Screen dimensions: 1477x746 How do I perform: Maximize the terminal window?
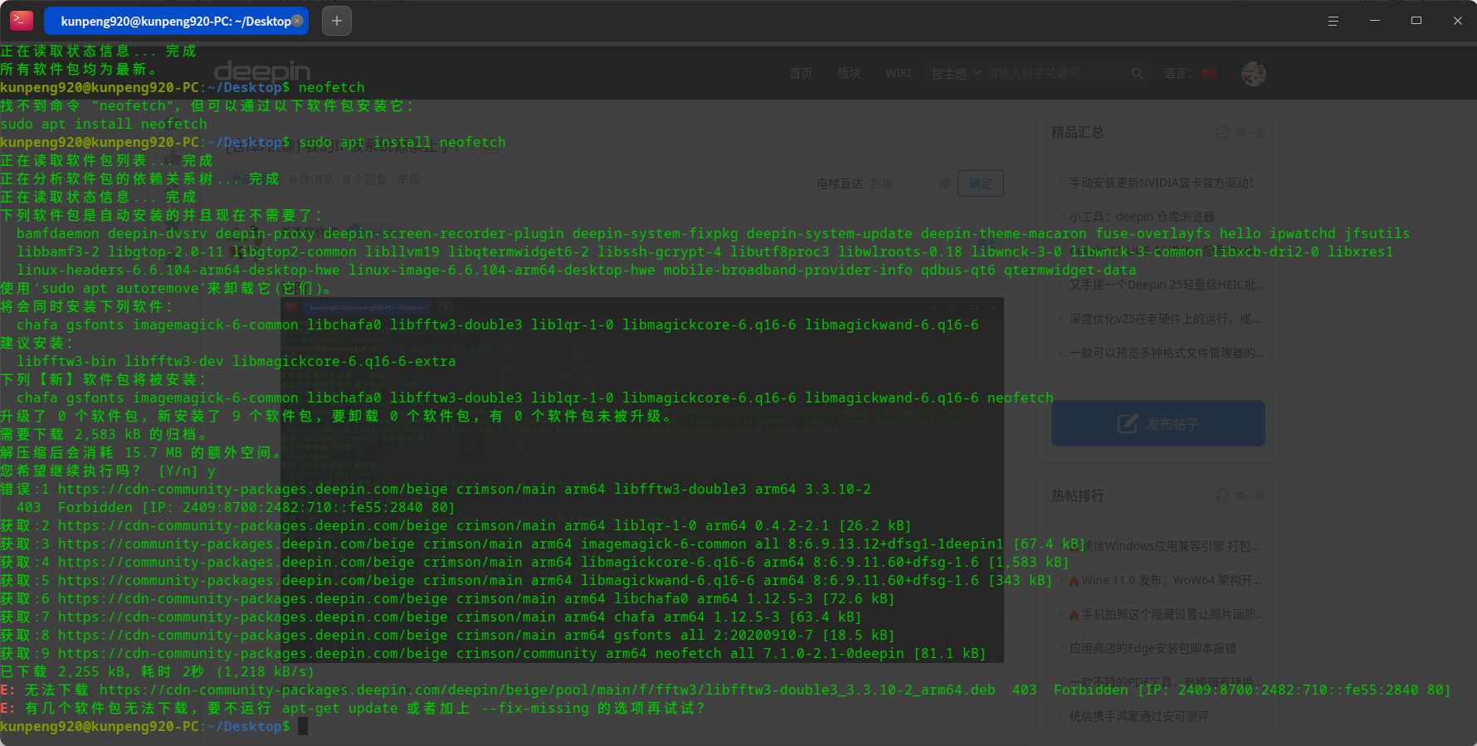[x=1416, y=21]
